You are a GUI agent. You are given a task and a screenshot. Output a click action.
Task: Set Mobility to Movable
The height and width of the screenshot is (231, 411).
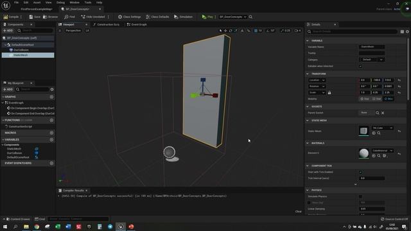(389, 99)
